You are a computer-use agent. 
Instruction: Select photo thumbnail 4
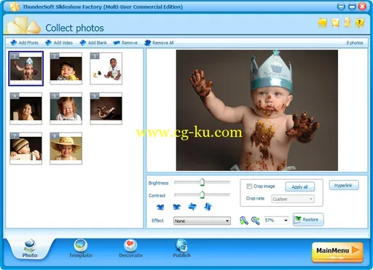[x=26, y=108]
